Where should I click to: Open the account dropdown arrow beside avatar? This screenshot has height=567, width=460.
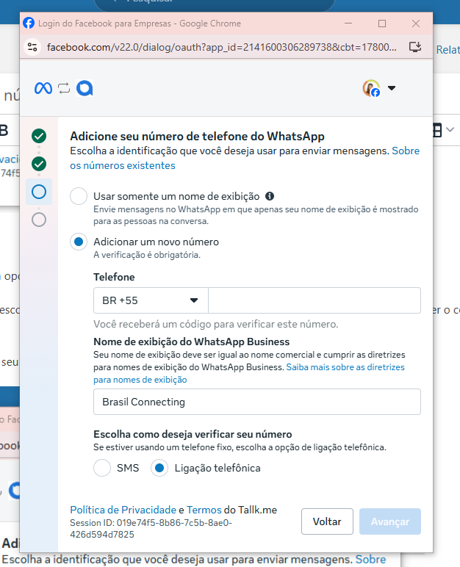tap(392, 88)
